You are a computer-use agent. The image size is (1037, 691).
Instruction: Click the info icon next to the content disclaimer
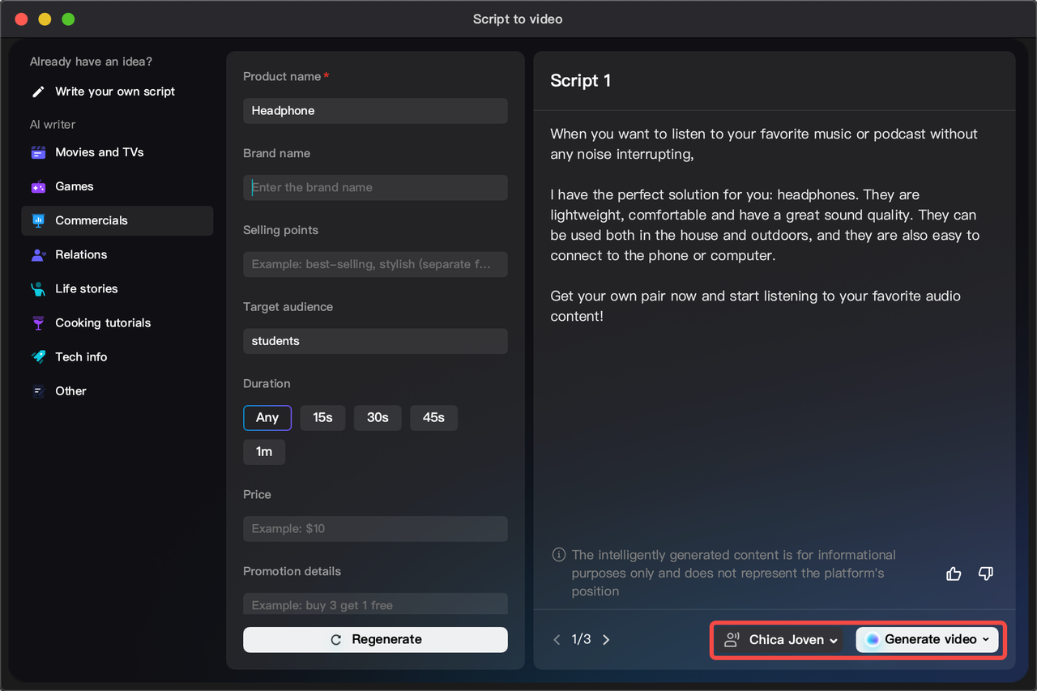558,555
